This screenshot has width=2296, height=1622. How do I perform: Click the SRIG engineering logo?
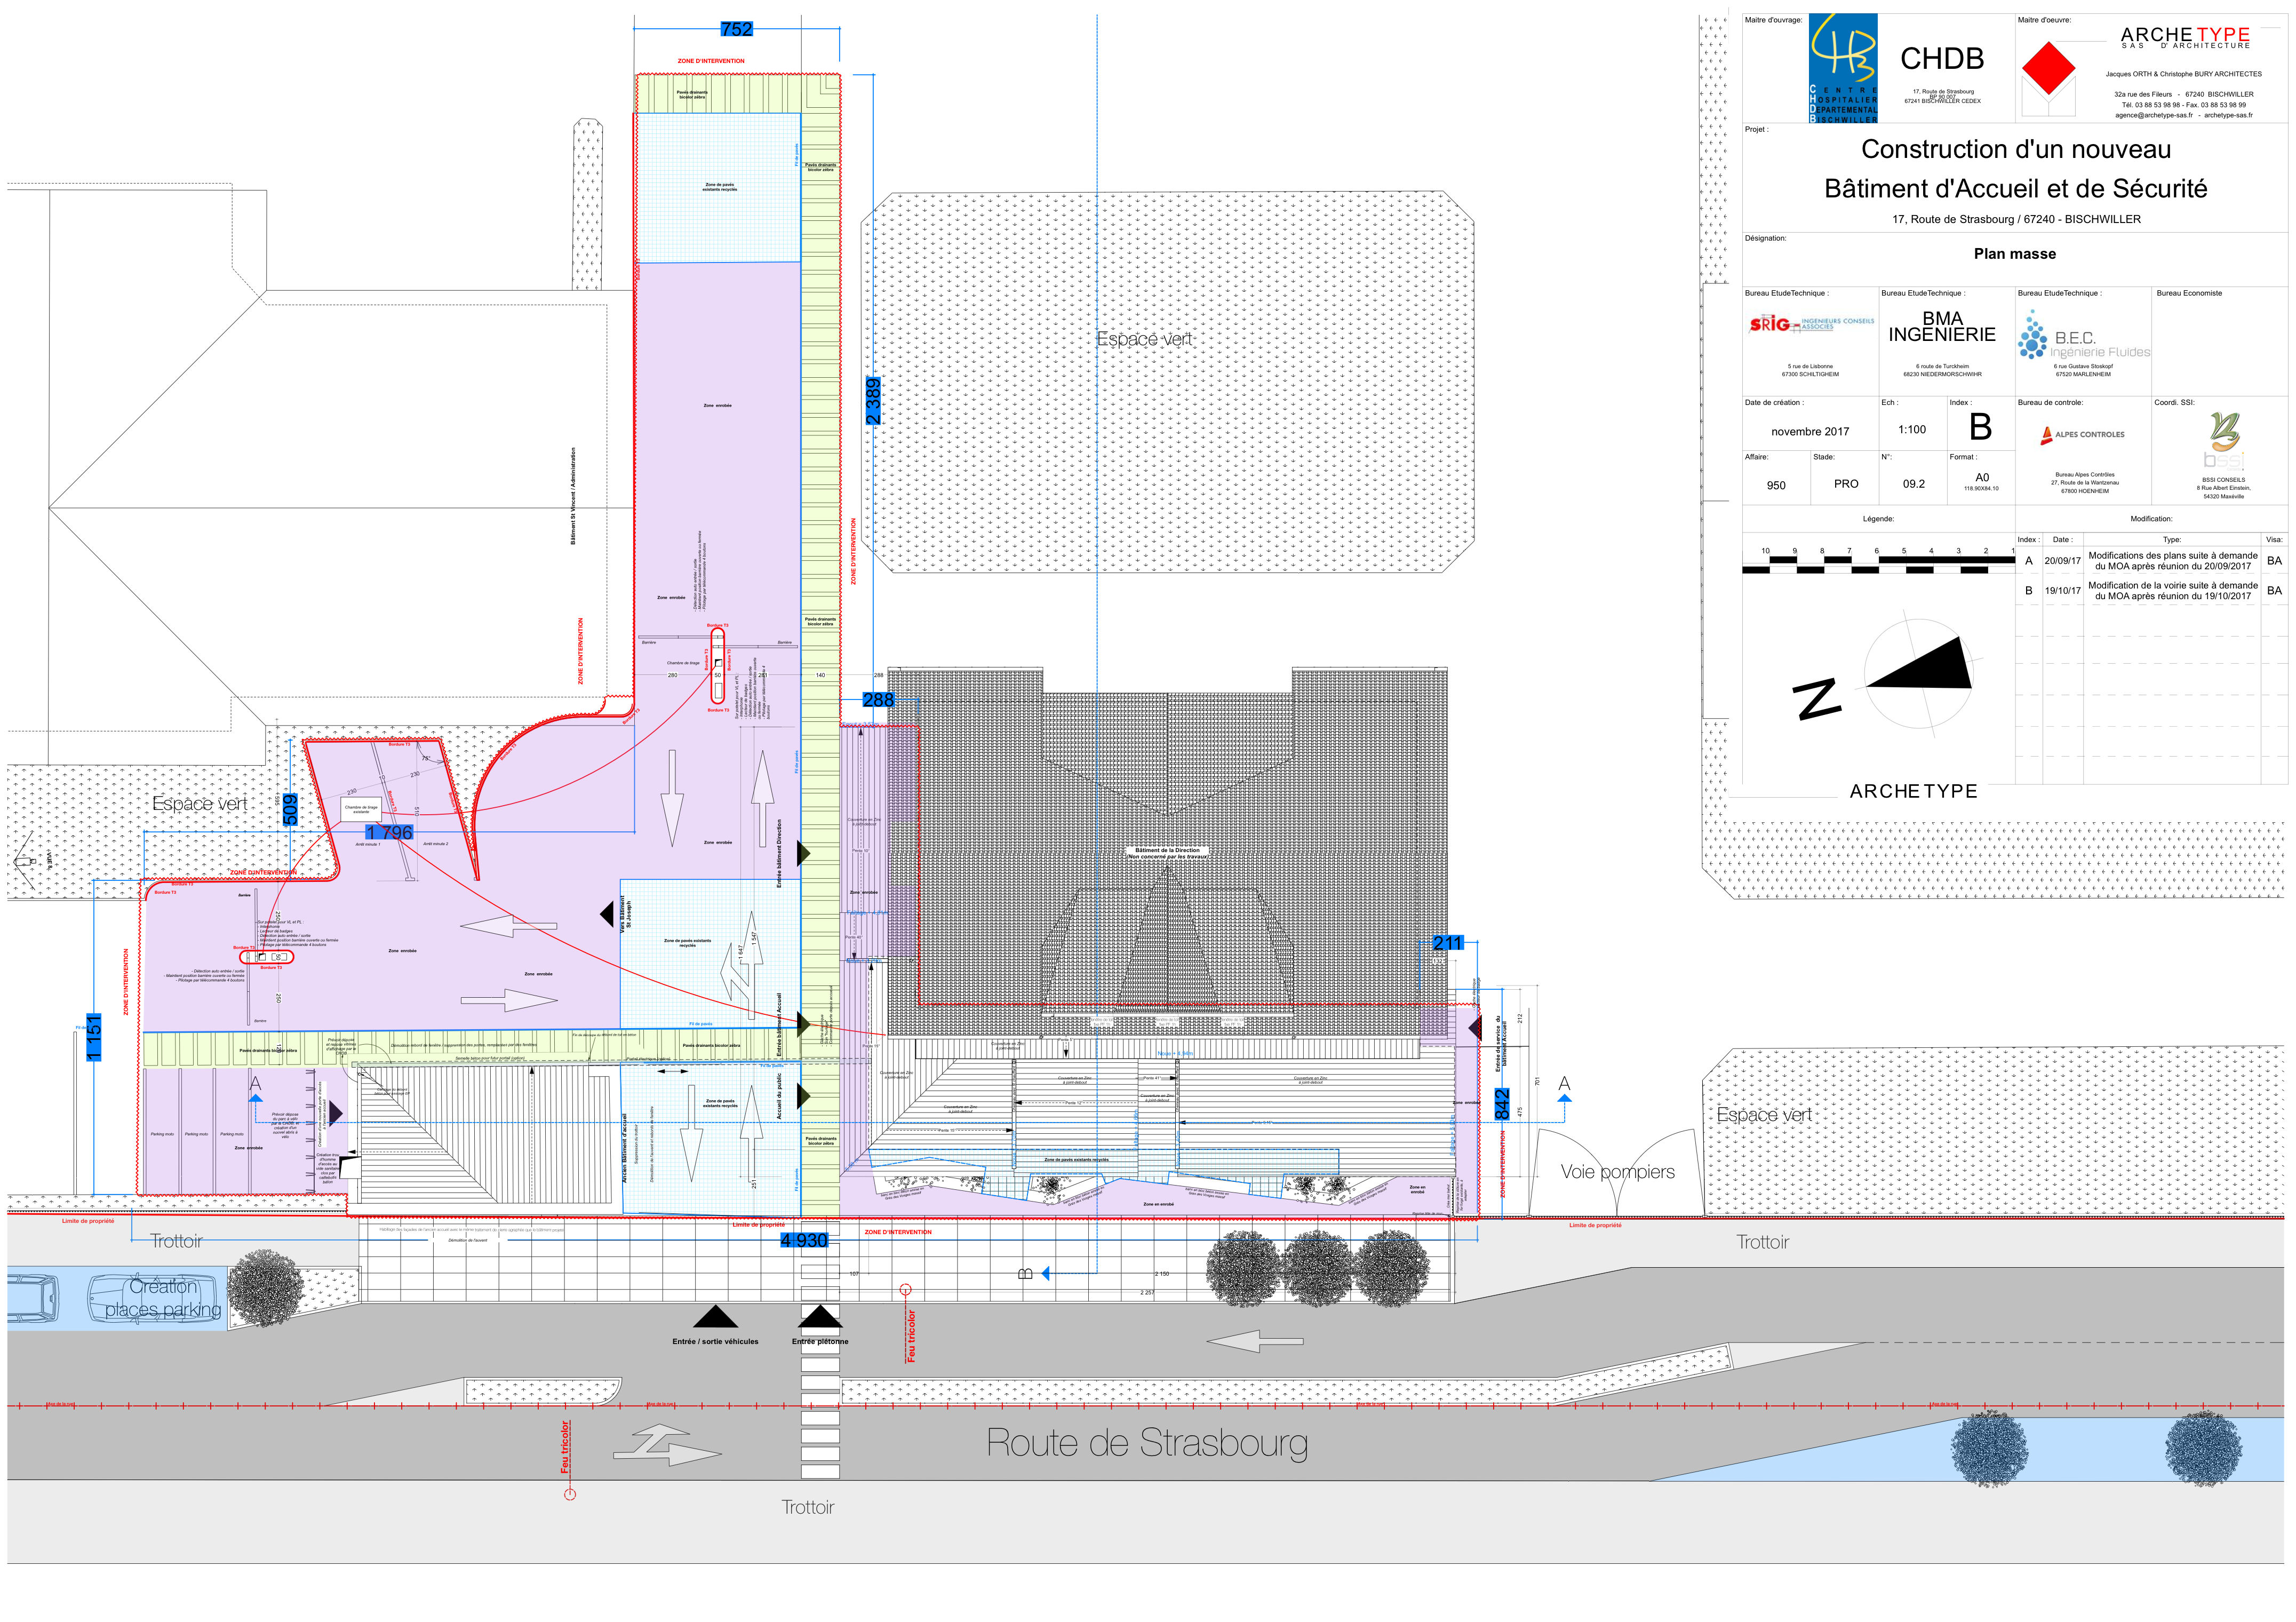[1811, 324]
